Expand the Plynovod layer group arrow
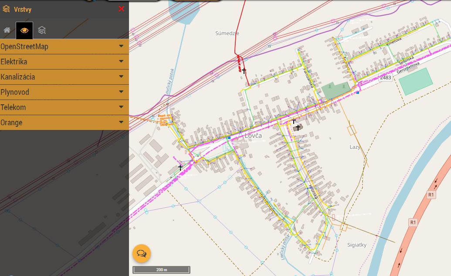The height and width of the screenshot is (276, 451). coord(121,92)
